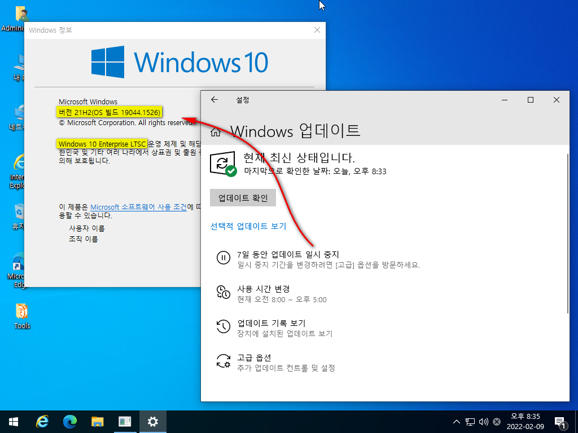578x433 pixels.
Task: Open Settings home via house icon
Action: [x=215, y=132]
